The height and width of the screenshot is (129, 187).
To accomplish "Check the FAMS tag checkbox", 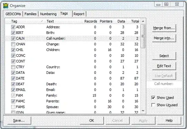I will pyautogui.click(x=13, y=107).
